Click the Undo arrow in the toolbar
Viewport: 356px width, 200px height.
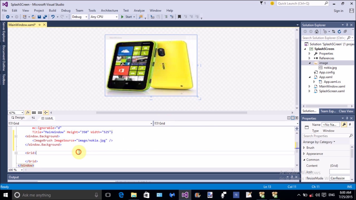pos(53,17)
